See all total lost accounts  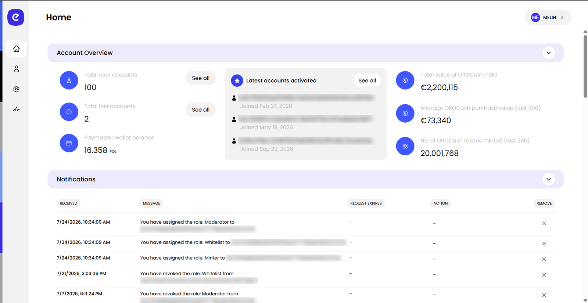pyautogui.click(x=201, y=110)
